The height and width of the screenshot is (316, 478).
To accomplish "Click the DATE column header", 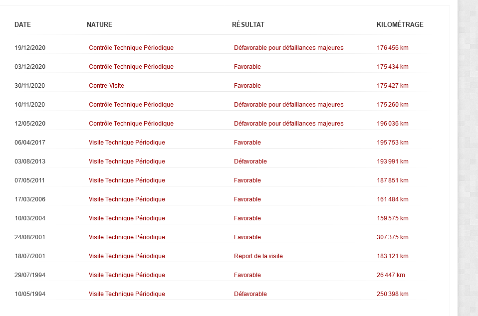I will click(22, 25).
